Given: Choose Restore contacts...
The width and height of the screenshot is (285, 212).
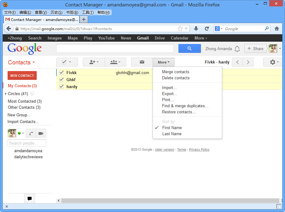Looking at the screenshot, I should [x=179, y=112].
